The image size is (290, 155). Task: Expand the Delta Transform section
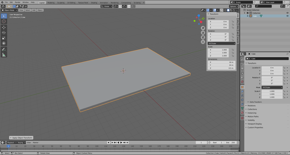256,102
